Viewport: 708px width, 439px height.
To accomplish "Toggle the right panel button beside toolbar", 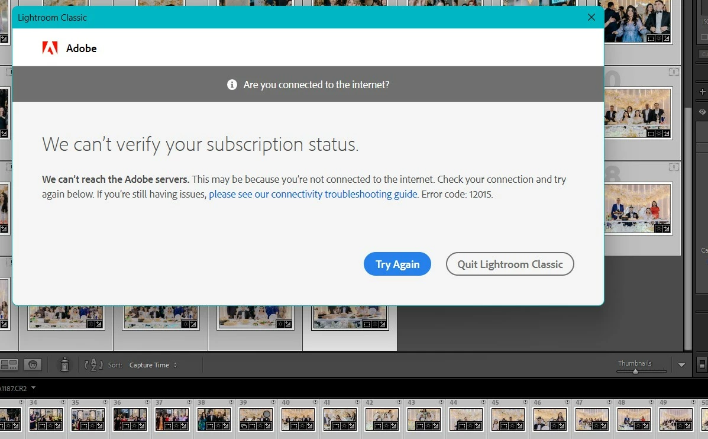I will (x=702, y=364).
